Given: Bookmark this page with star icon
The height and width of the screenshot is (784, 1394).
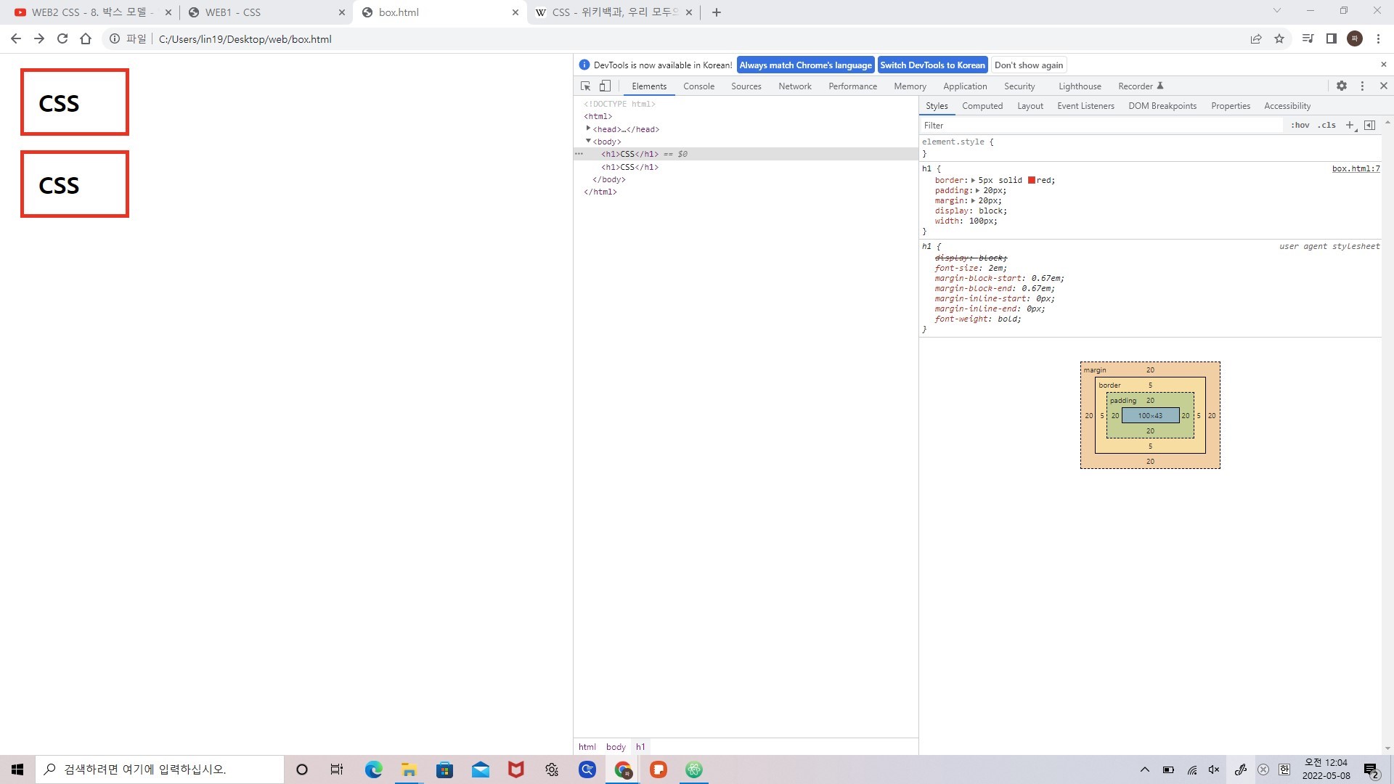Looking at the screenshot, I should (x=1279, y=39).
